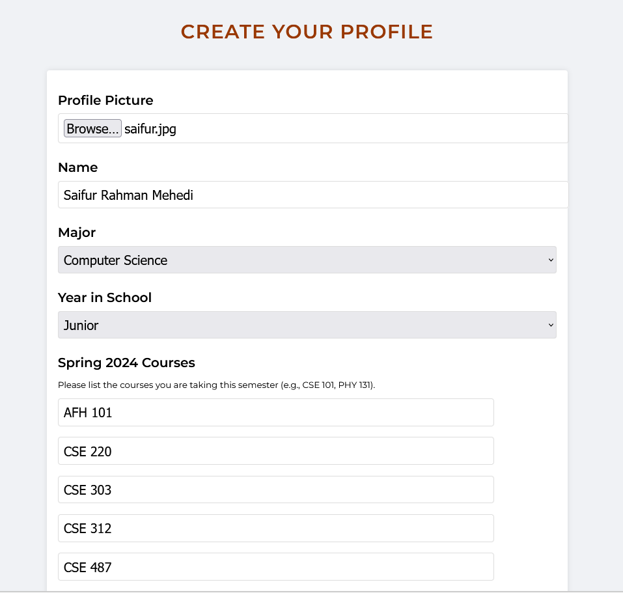Edit the CSE 487 course input
623x593 pixels.
point(275,567)
